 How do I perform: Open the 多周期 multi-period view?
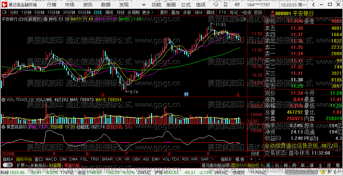[x=134, y=12]
